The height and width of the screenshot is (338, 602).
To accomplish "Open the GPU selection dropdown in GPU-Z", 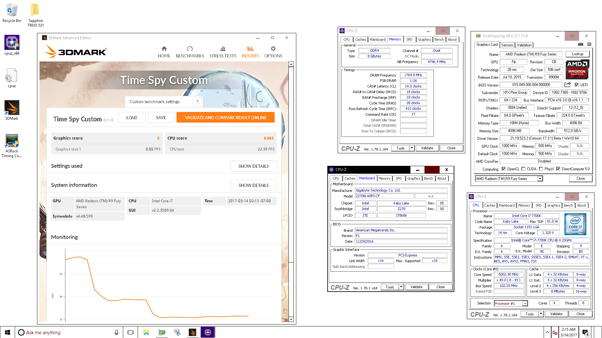I will (540, 179).
